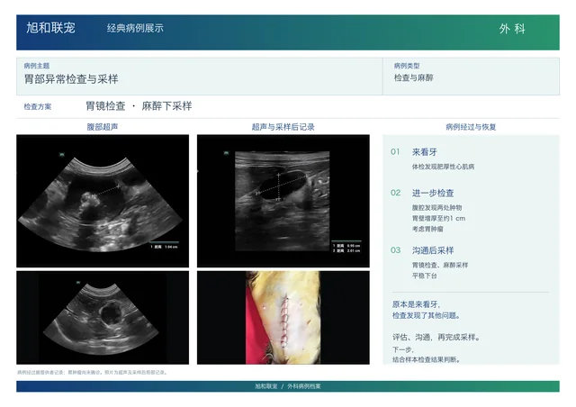Image resolution: width=576 pixels, height=407 pixels.
Task: Click the 腹部超声 column heading
Action: click(x=103, y=127)
